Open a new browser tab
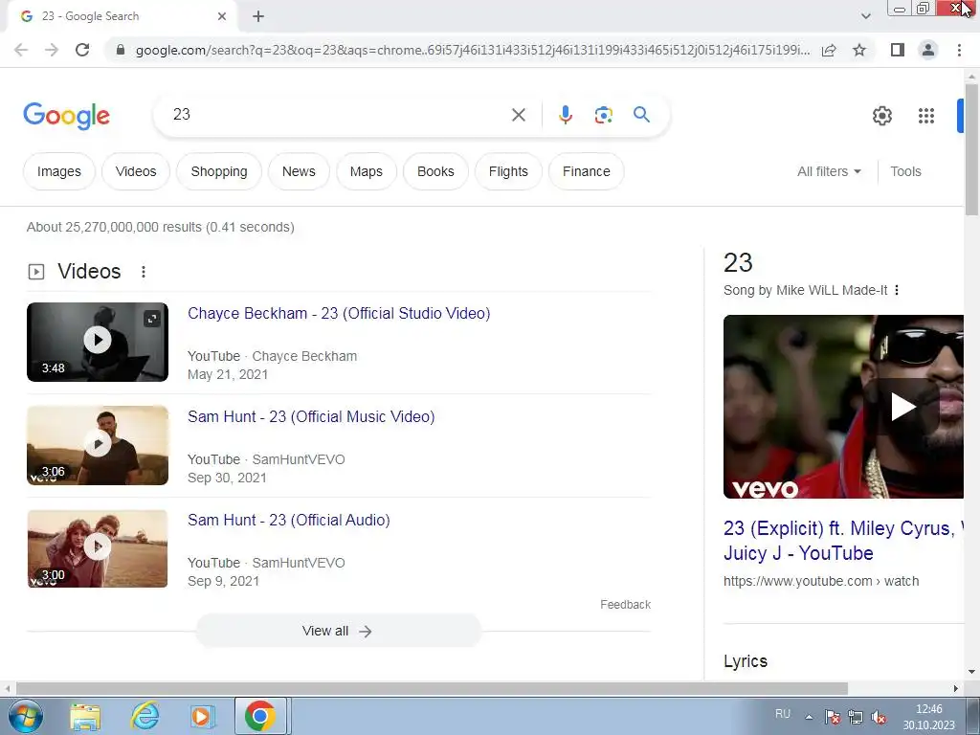The height and width of the screenshot is (735, 980). [x=258, y=16]
